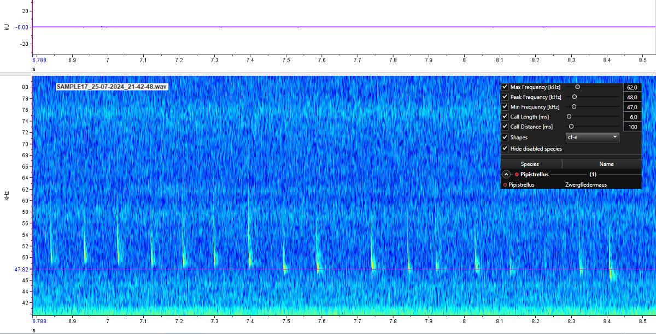This screenshot has height=334, width=656.
Task: Uncheck the Shapes filter checkbox
Action: coord(505,137)
